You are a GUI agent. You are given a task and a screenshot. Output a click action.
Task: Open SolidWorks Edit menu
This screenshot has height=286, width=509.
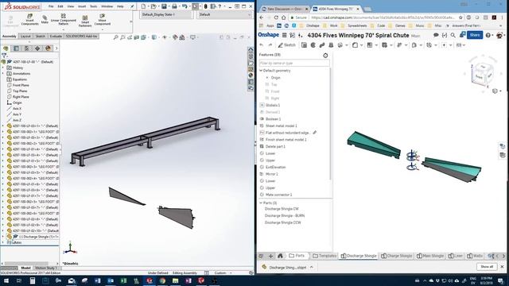click(60, 6)
